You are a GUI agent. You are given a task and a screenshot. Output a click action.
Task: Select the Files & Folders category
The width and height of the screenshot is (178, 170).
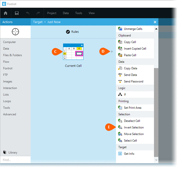click(x=12, y=55)
